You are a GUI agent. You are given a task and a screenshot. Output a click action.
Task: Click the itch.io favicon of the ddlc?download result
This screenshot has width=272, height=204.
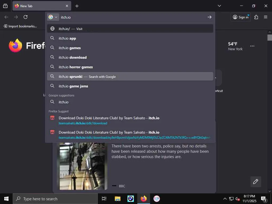[x=52, y=118]
